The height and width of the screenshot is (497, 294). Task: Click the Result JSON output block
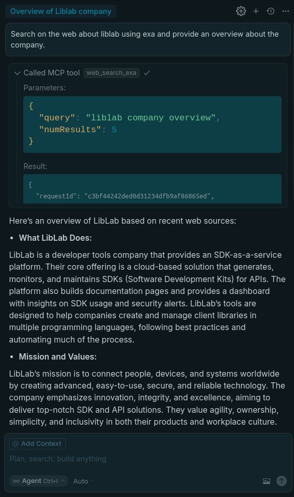click(x=152, y=189)
